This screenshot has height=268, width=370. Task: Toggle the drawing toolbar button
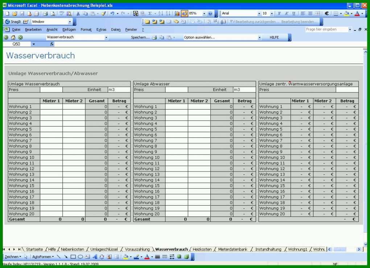[x=184, y=13]
